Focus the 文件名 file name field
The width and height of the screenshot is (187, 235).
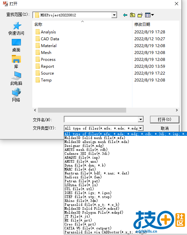[x=101, y=119]
